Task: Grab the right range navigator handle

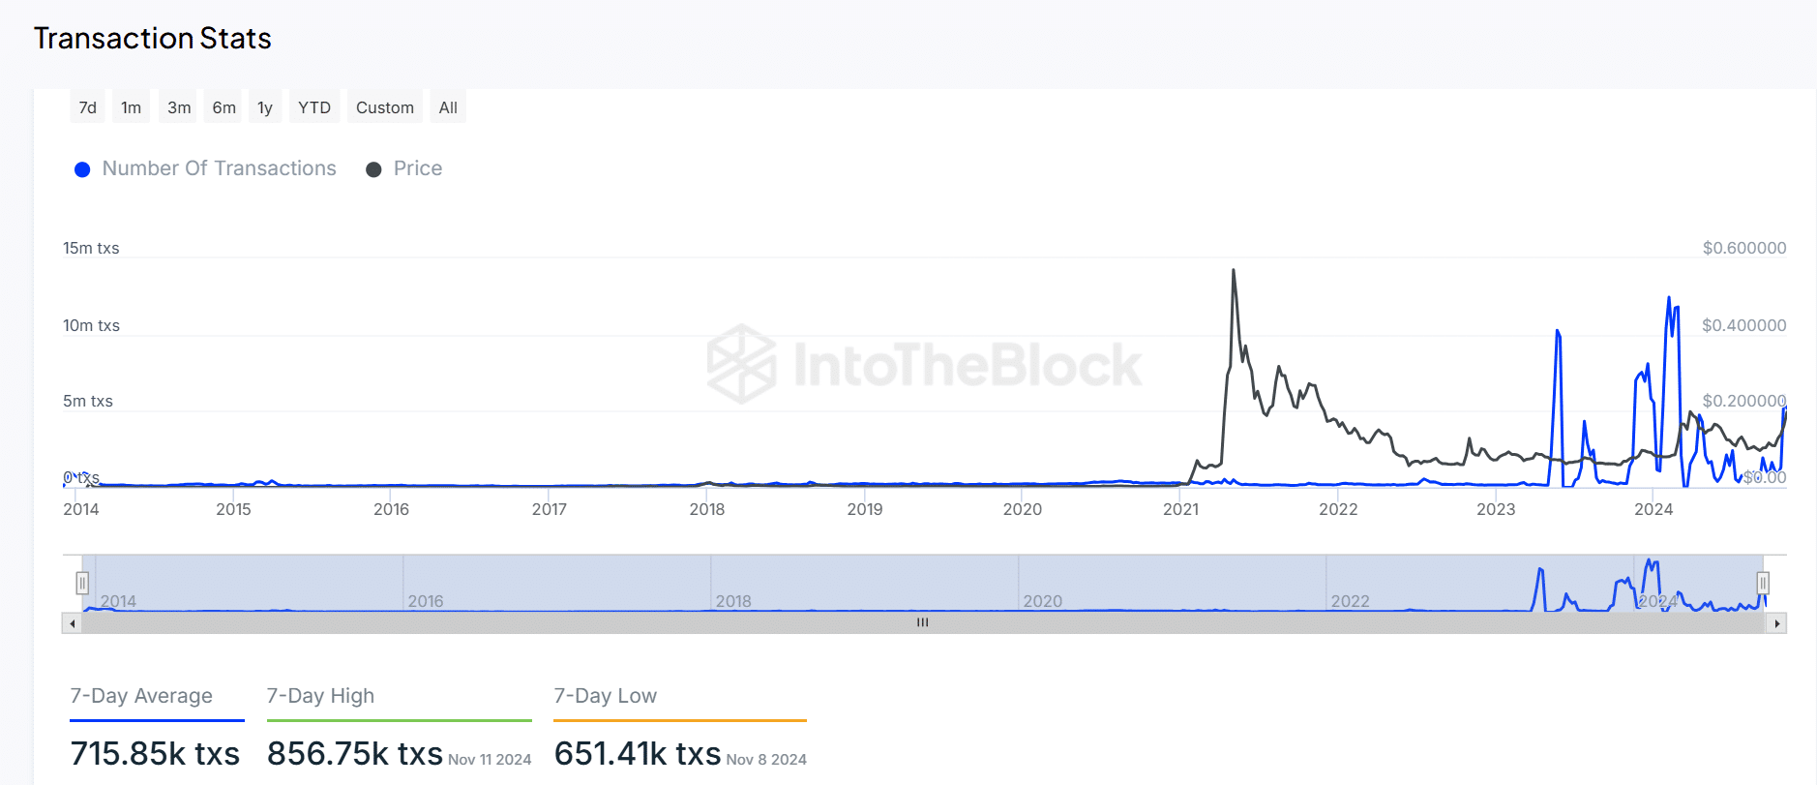Action: tap(1763, 583)
